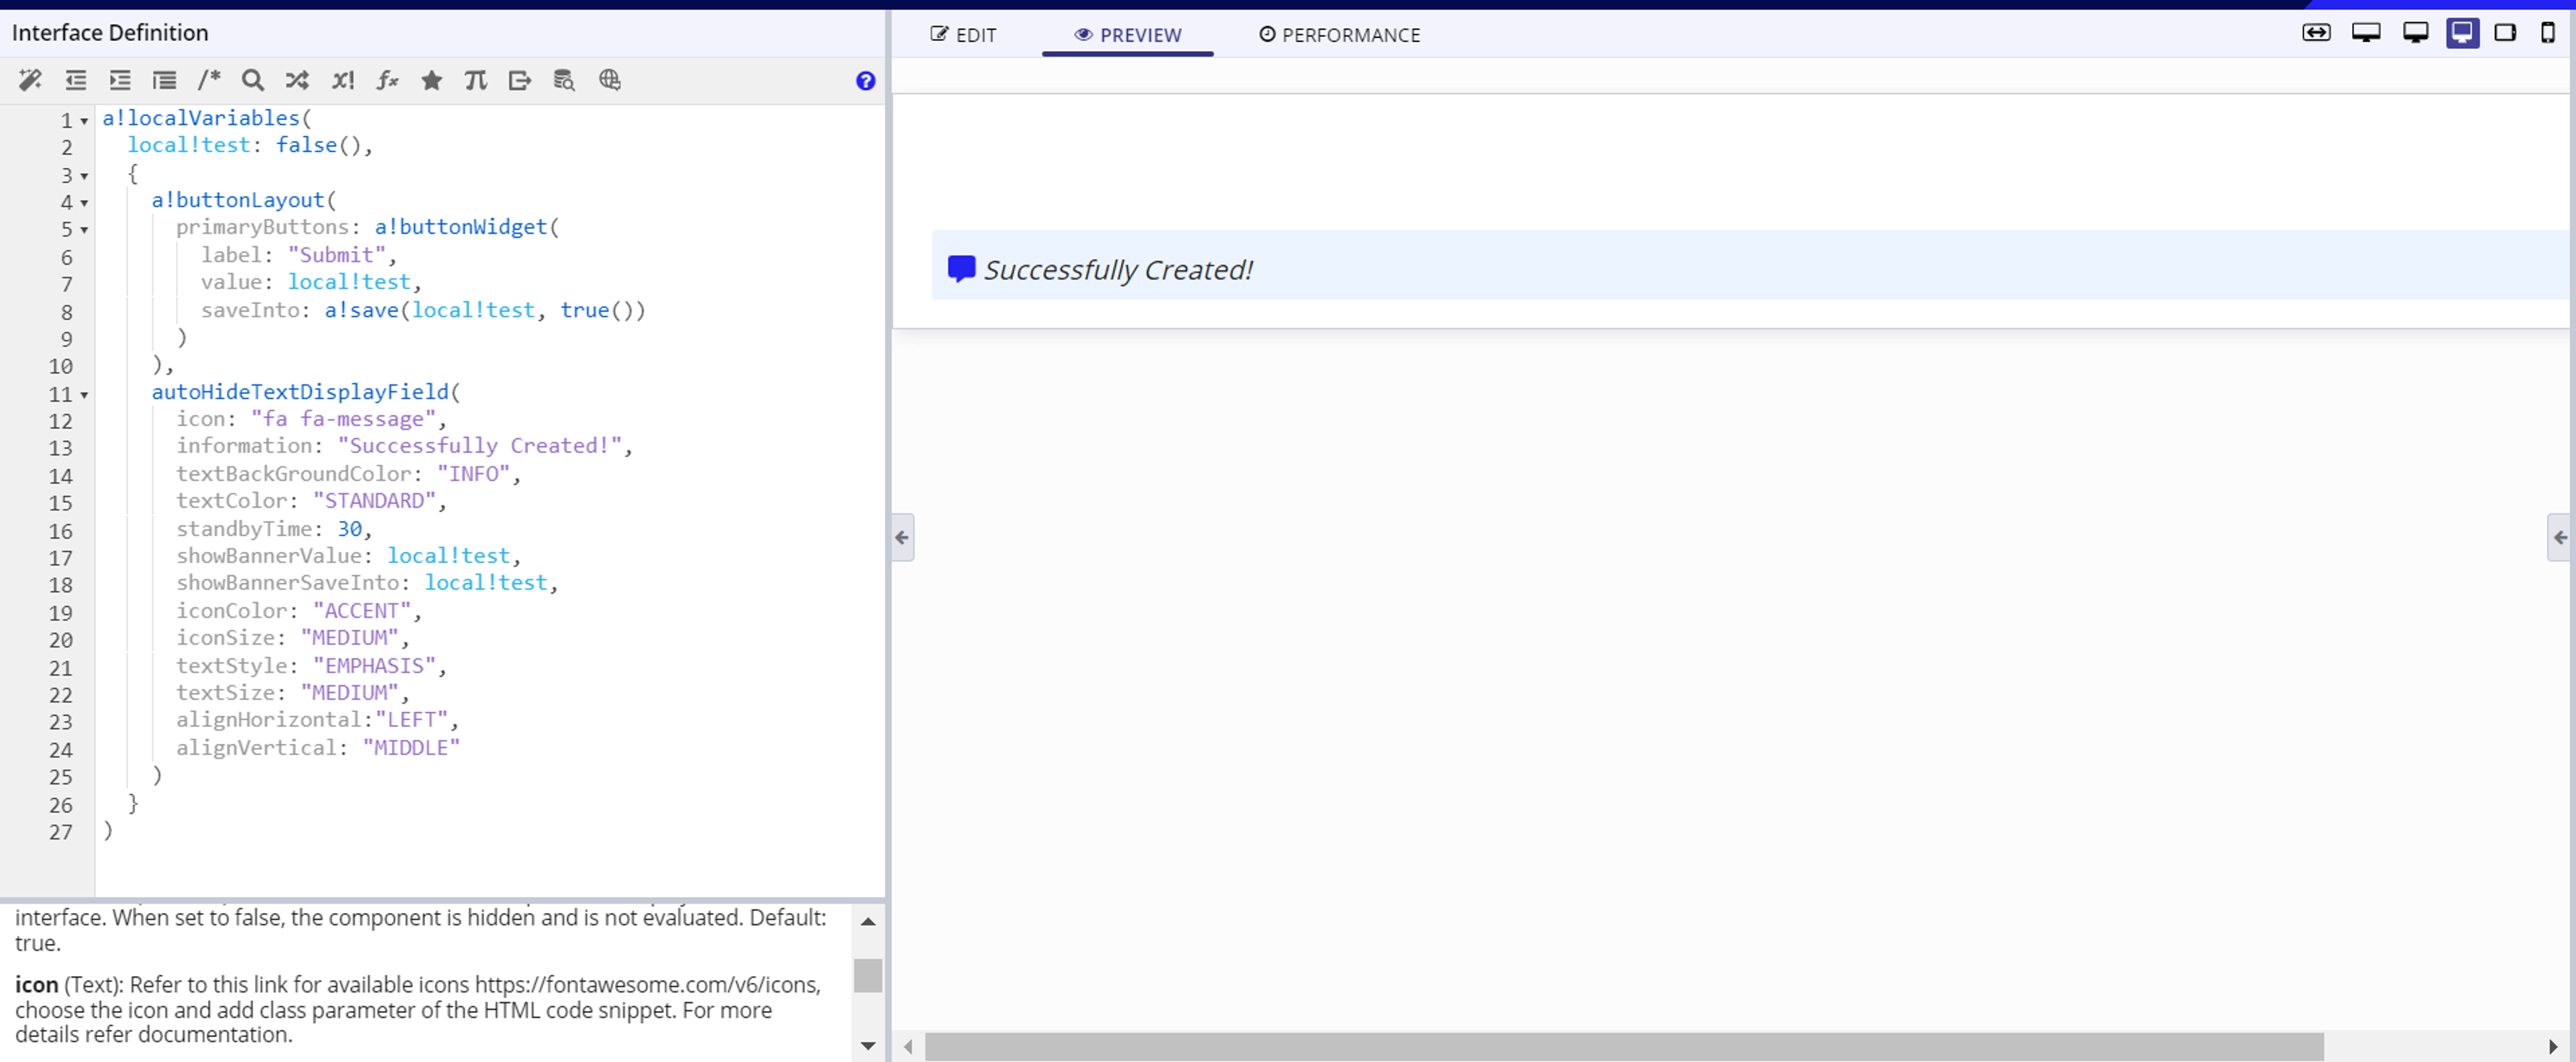Click the outdent selected lines icon
This screenshot has width=2576, height=1062.
tap(76, 80)
